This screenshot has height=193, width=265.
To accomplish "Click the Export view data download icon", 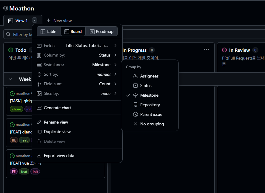I will tap(39, 156).
